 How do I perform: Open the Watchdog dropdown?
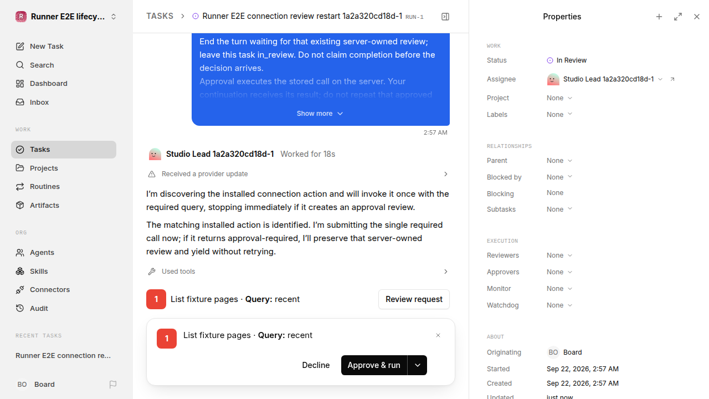pyautogui.click(x=559, y=305)
